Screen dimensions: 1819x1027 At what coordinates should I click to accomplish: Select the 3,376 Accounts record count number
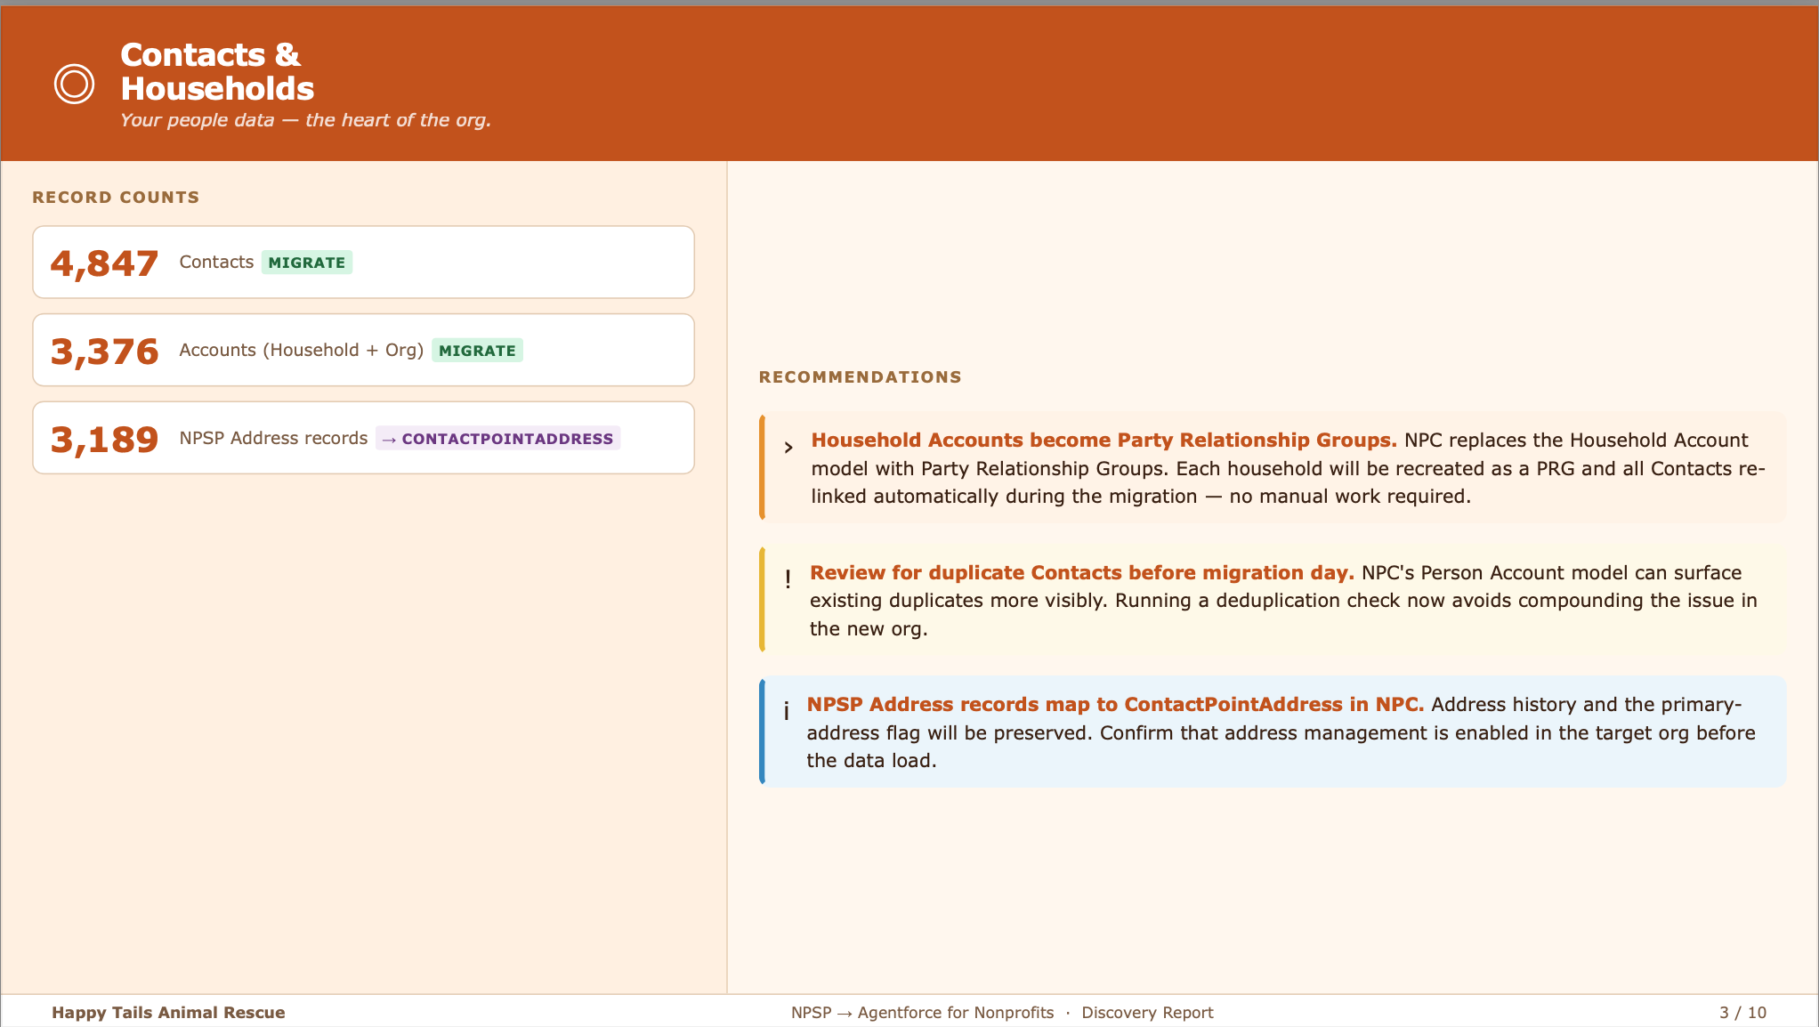click(104, 352)
